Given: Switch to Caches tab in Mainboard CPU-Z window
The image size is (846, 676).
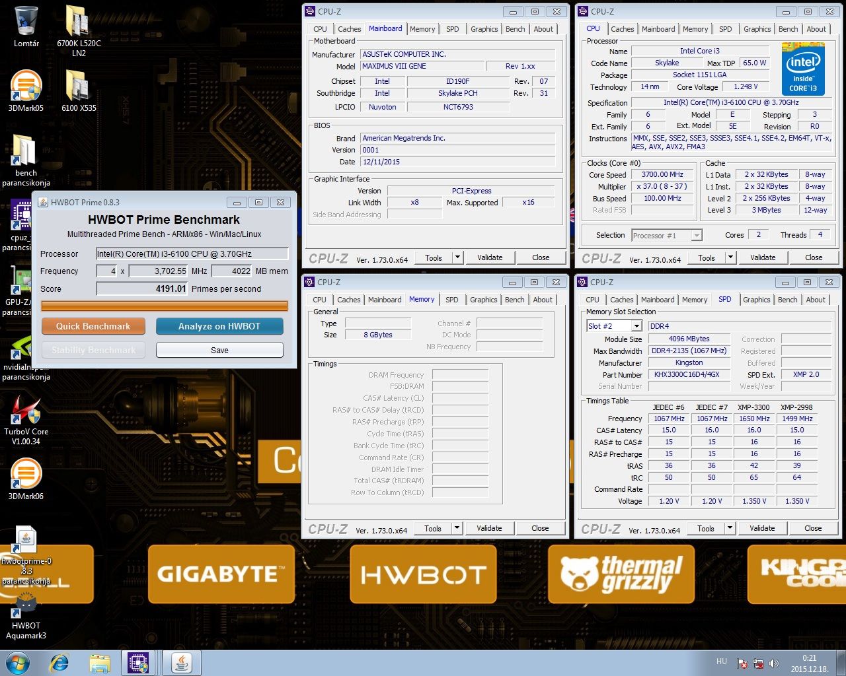Looking at the screenshot, I should pyautogui.click(x=349, y=29).
